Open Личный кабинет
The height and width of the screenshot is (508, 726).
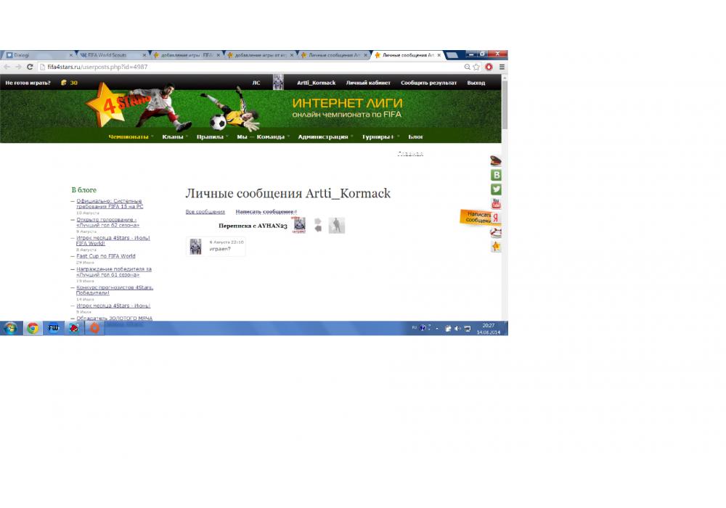point(368,83)
